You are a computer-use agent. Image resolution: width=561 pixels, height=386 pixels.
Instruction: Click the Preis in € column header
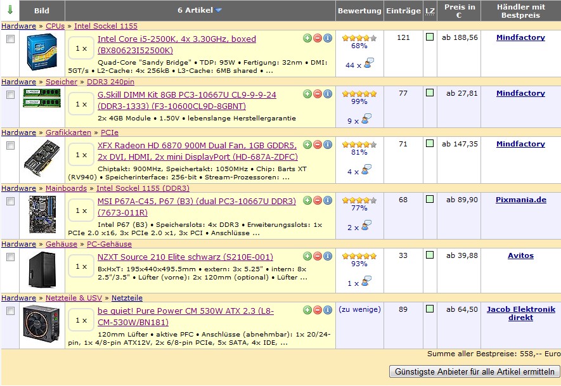(459, 11)
